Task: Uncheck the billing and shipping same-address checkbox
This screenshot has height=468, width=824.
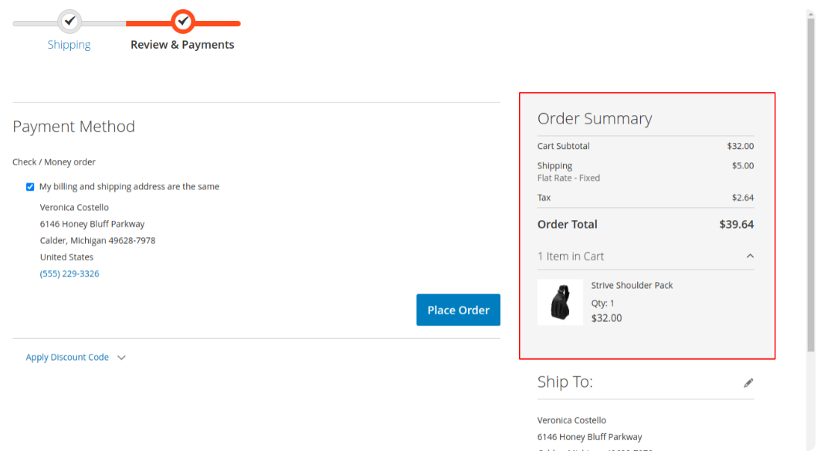Action: click(x=30, y=187)
